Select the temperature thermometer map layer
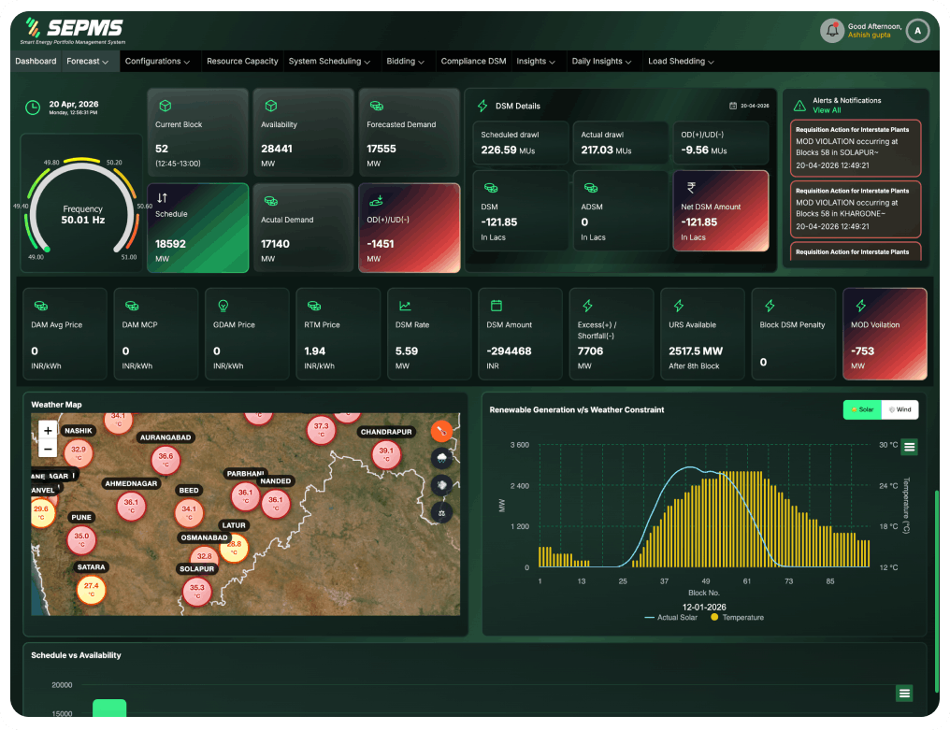The width and height of the screenshot is (950, 730). pos(441,431)
